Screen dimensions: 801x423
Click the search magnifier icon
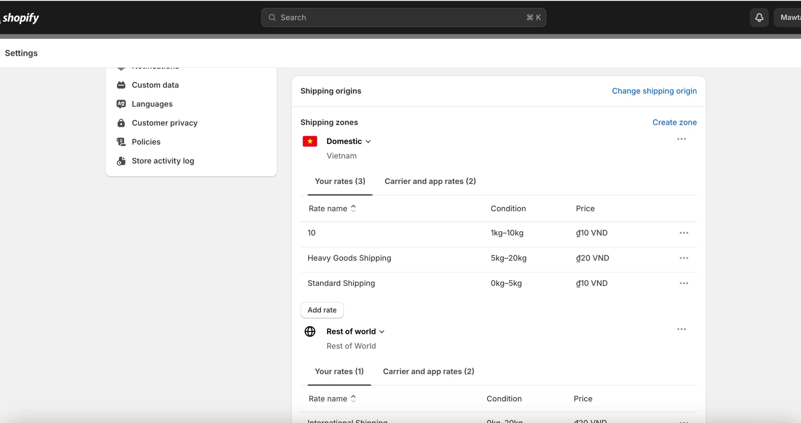(x=272, y=18)
